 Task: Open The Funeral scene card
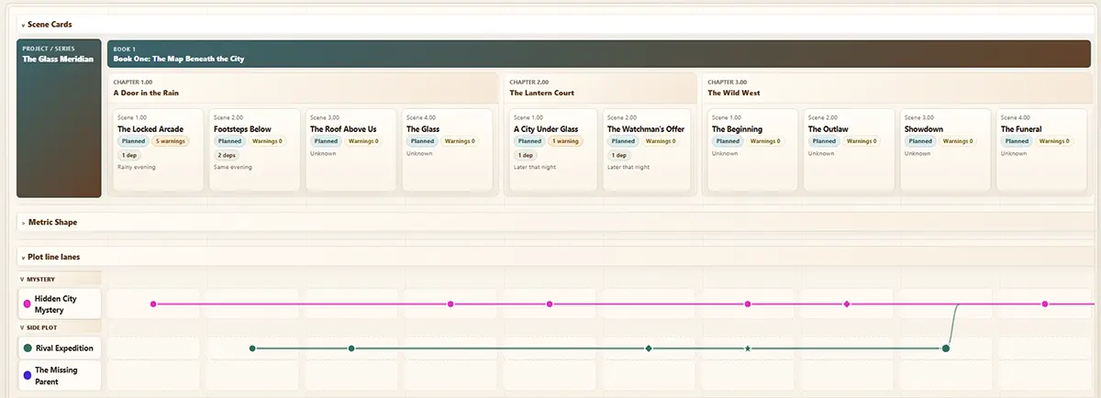pyautogui.click(x=1041, y=149)
